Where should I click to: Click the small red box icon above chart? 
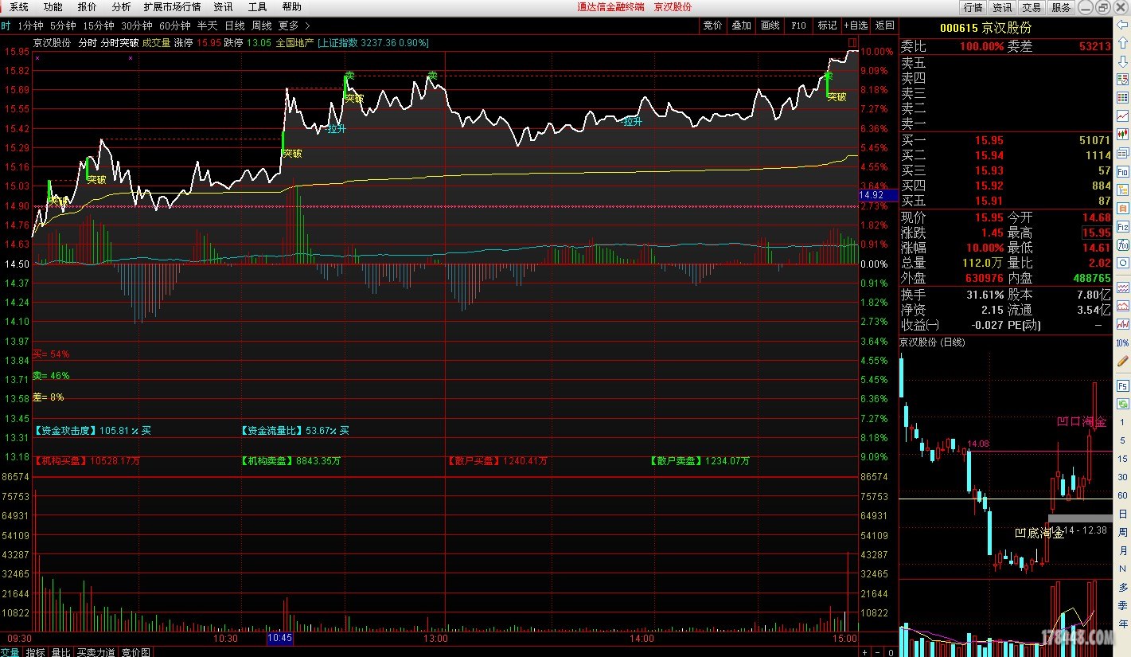click(852, 41)
